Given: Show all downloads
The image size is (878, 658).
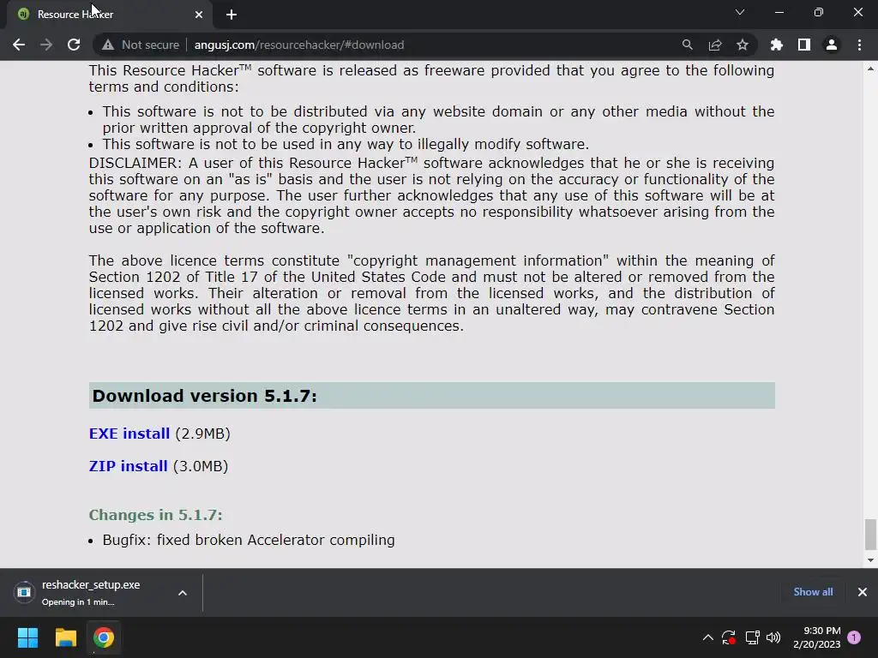Looking at the screenshot, I should 813,592.
